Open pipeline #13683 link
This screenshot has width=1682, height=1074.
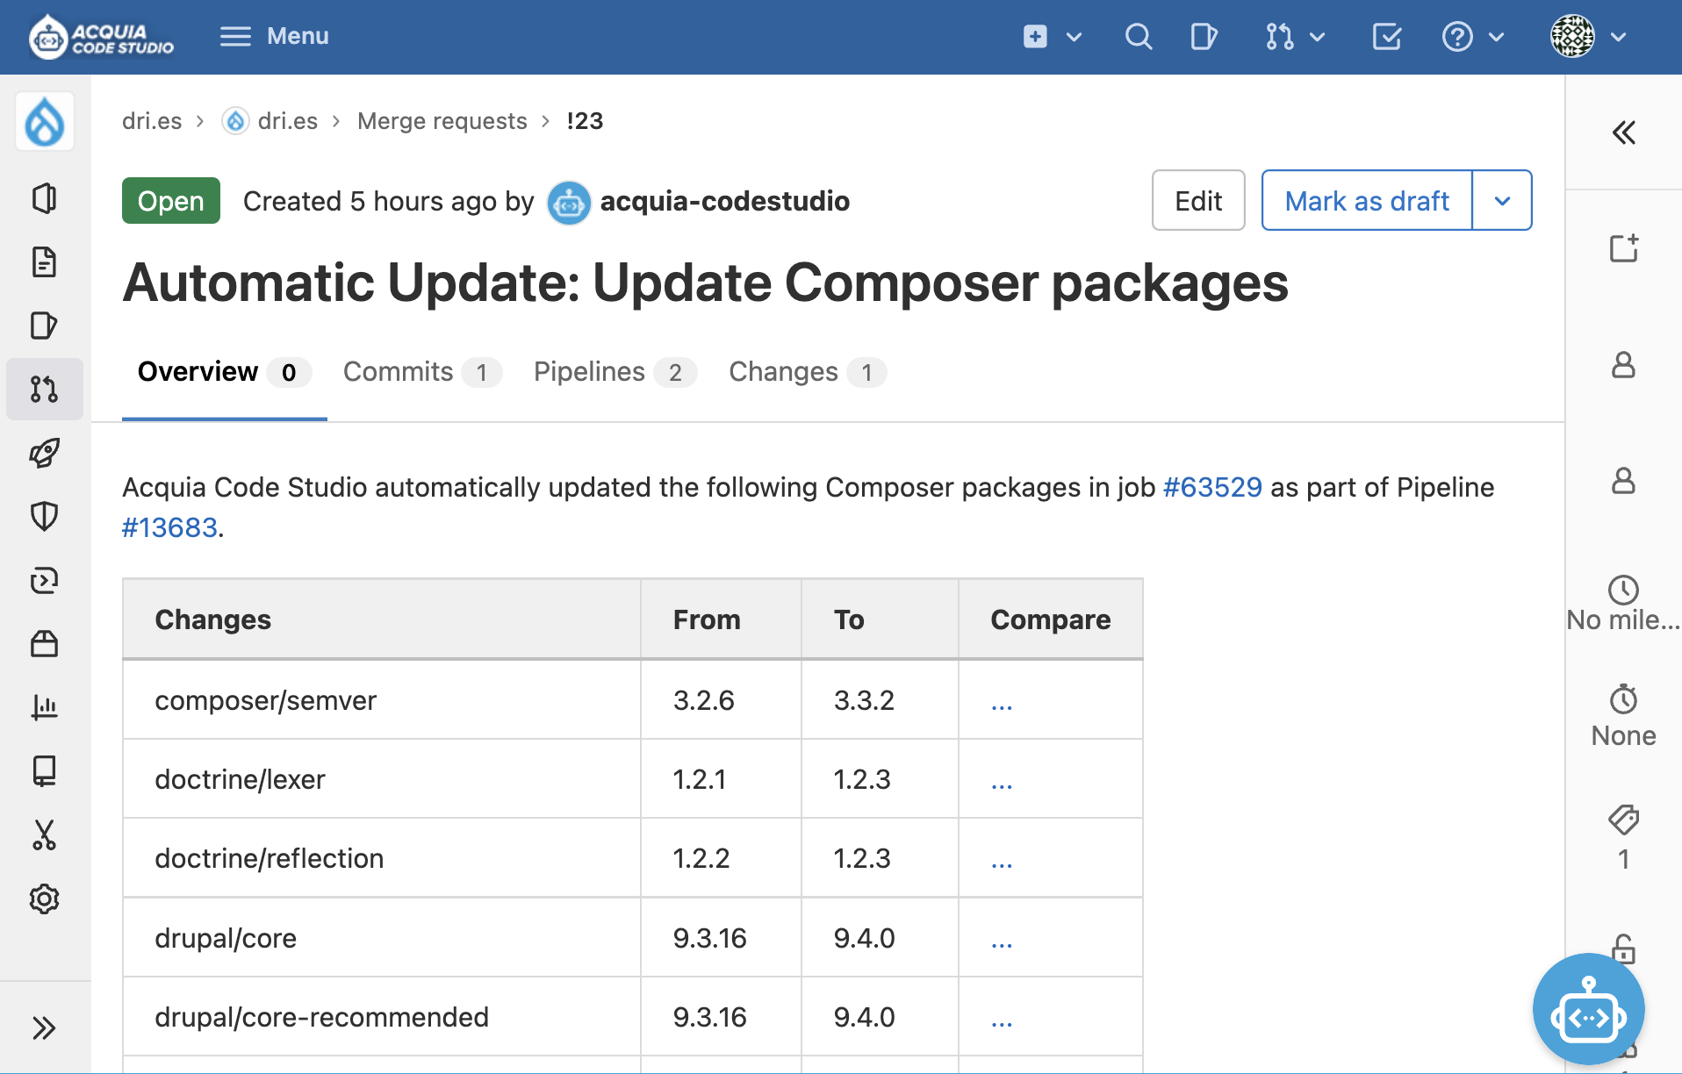(x=169, y=526)
